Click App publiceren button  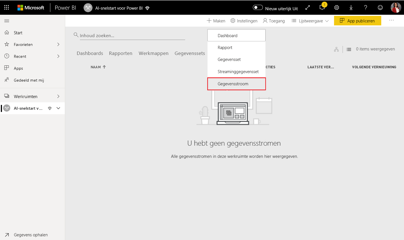pyautogui.click(x=358, y=21)
